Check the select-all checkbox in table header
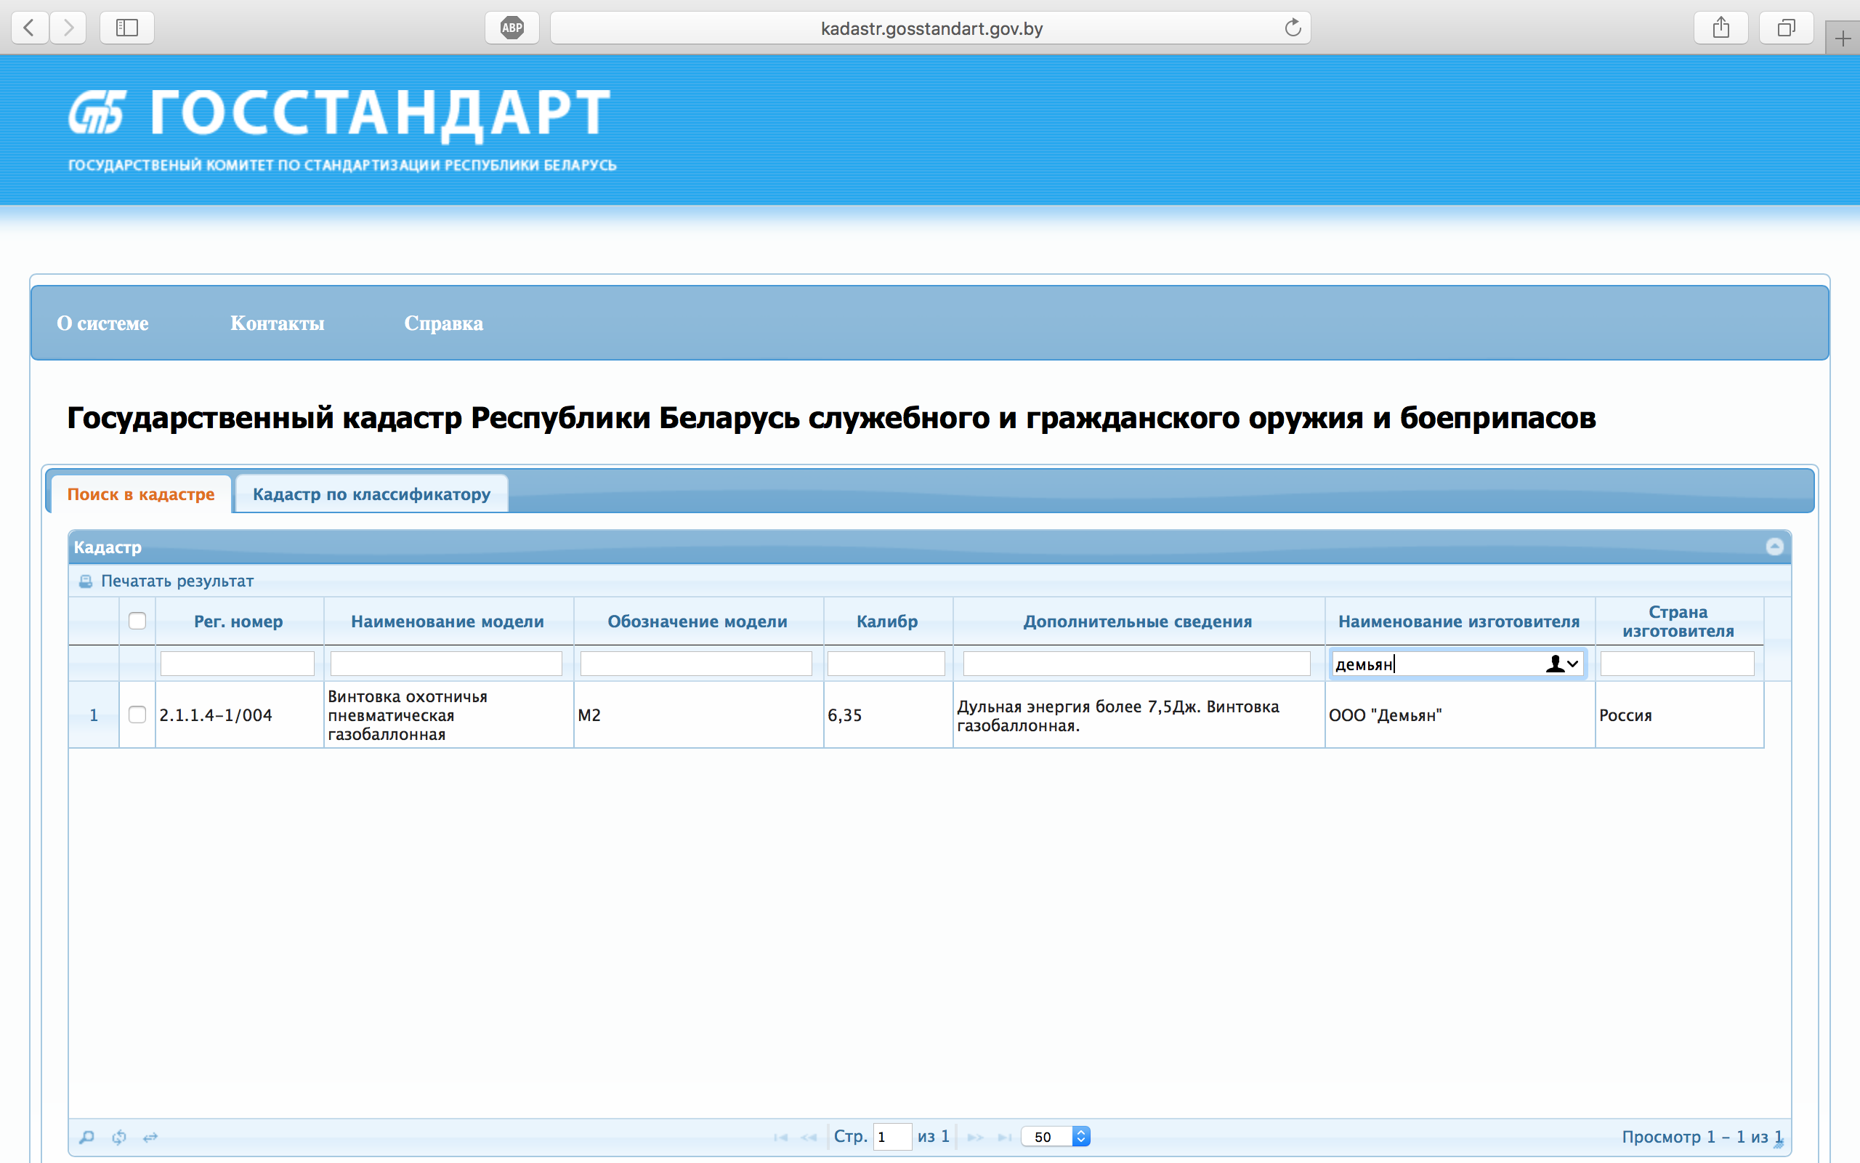The image size is (1860, 1163). pyautogui.click(x=137, y=621)
